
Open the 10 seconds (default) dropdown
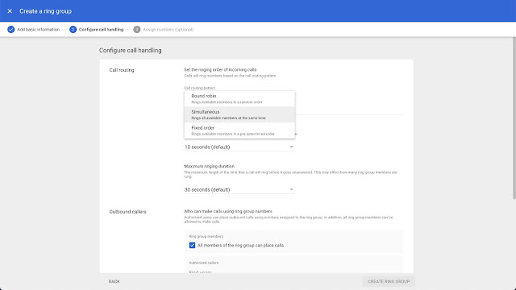(239, 147)
